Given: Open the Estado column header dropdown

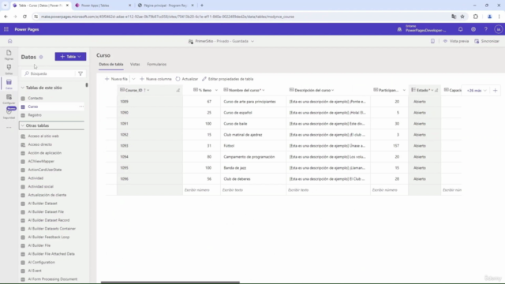Looking at the screenshot, I should (x=432, y=90).
